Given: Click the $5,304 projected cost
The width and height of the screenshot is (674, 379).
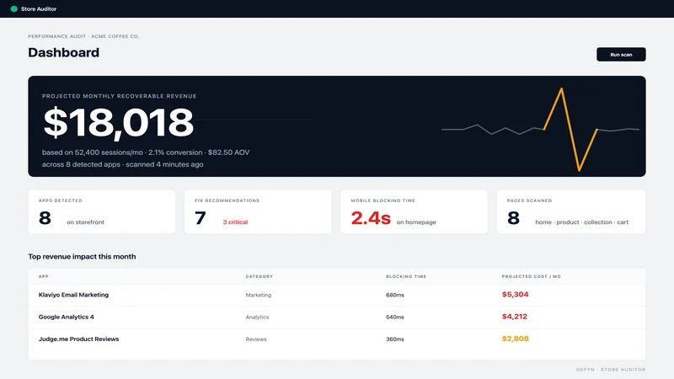Looking at the screenshot, I should [x=515, y=295].
